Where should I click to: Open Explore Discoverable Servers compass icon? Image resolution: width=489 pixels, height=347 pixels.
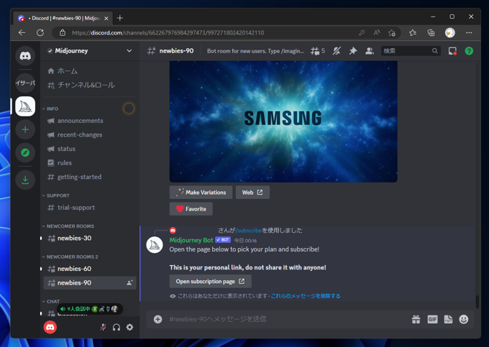click(x=25, y=152)
